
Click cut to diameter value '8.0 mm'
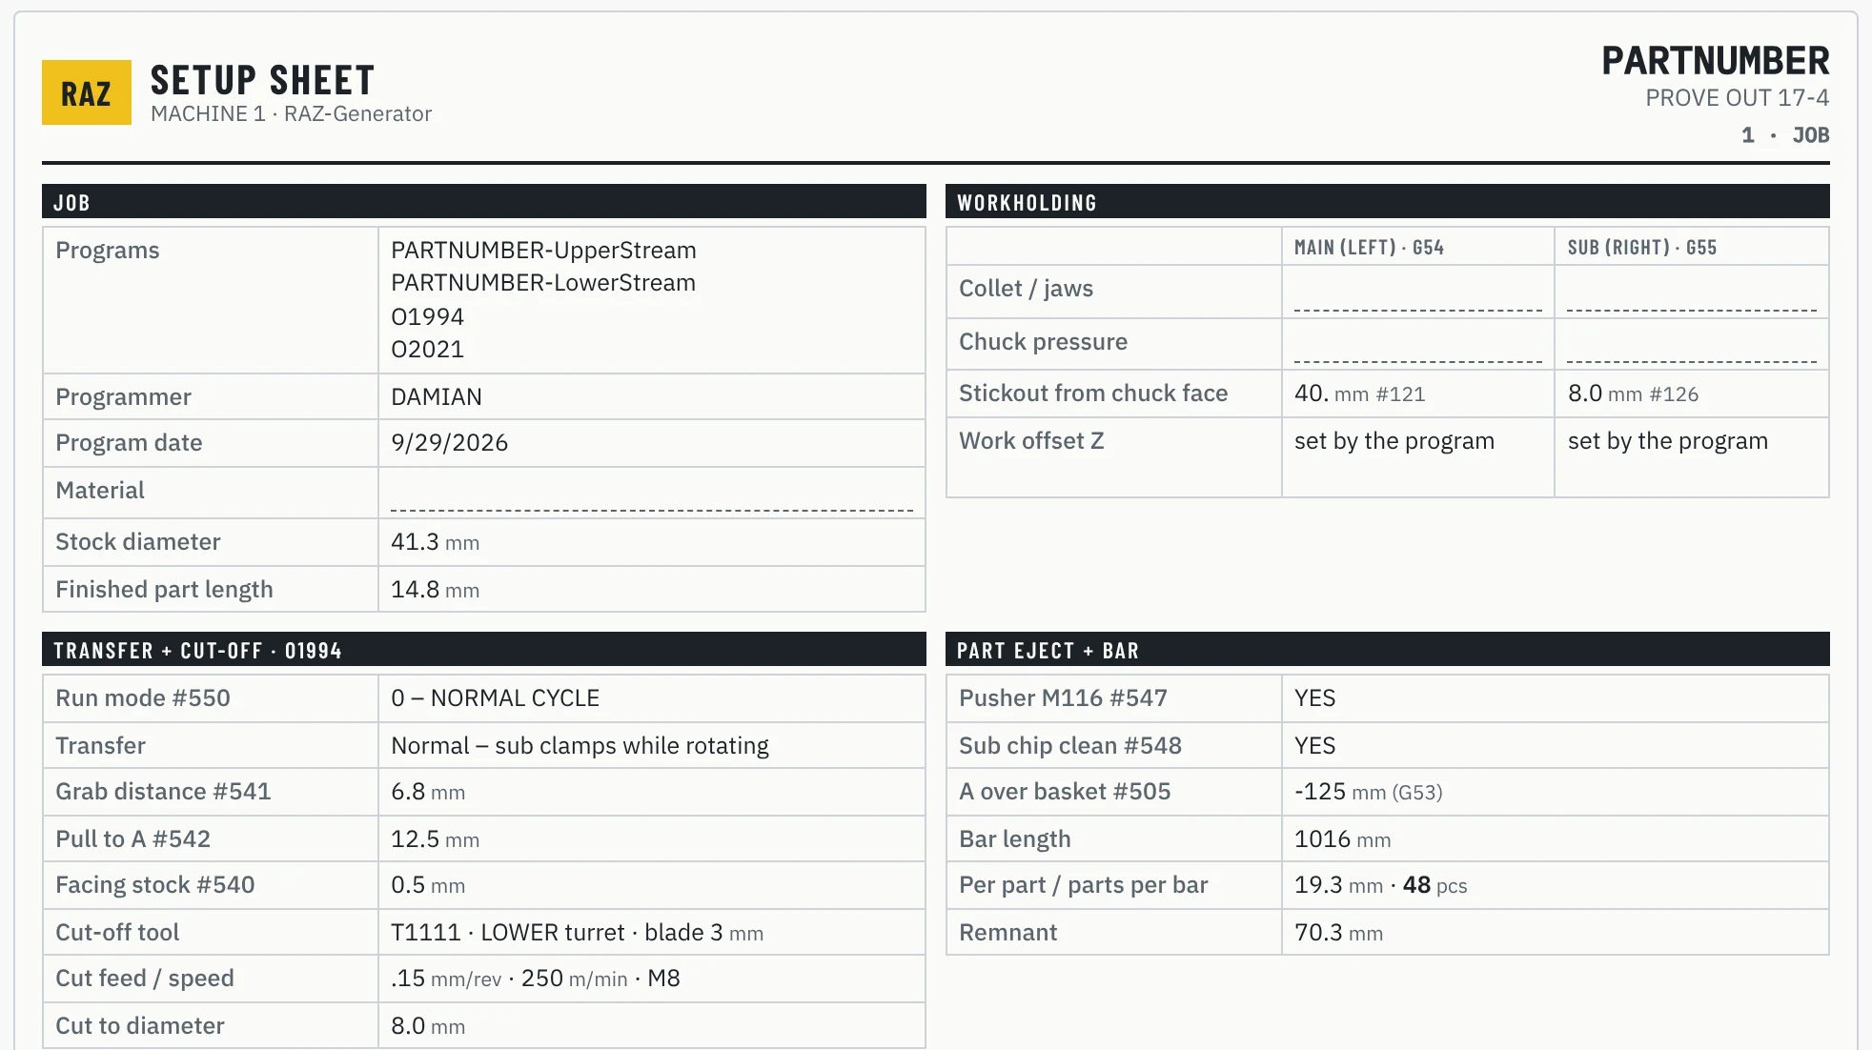pyautogui.click(x=428, y=1026)
